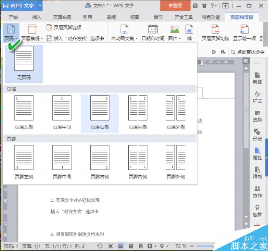The width and height of the screenshot is (268, 251).
Task: Open the WPS 文字 application menu arrow
Action: pyautogui.click(x=40, y=6)
